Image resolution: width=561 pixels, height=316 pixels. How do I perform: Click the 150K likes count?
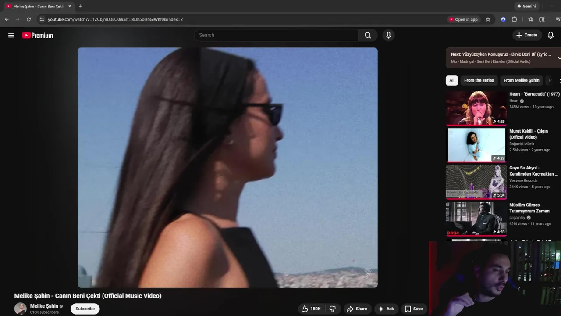(316, 309)
